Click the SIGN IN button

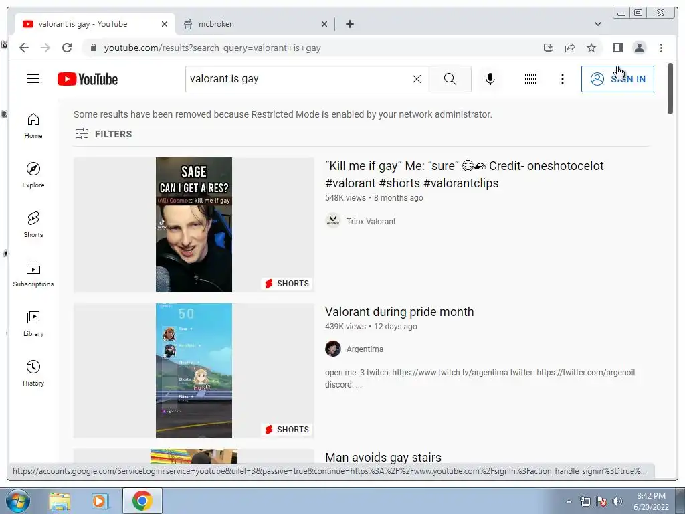(x=617, y=79)
